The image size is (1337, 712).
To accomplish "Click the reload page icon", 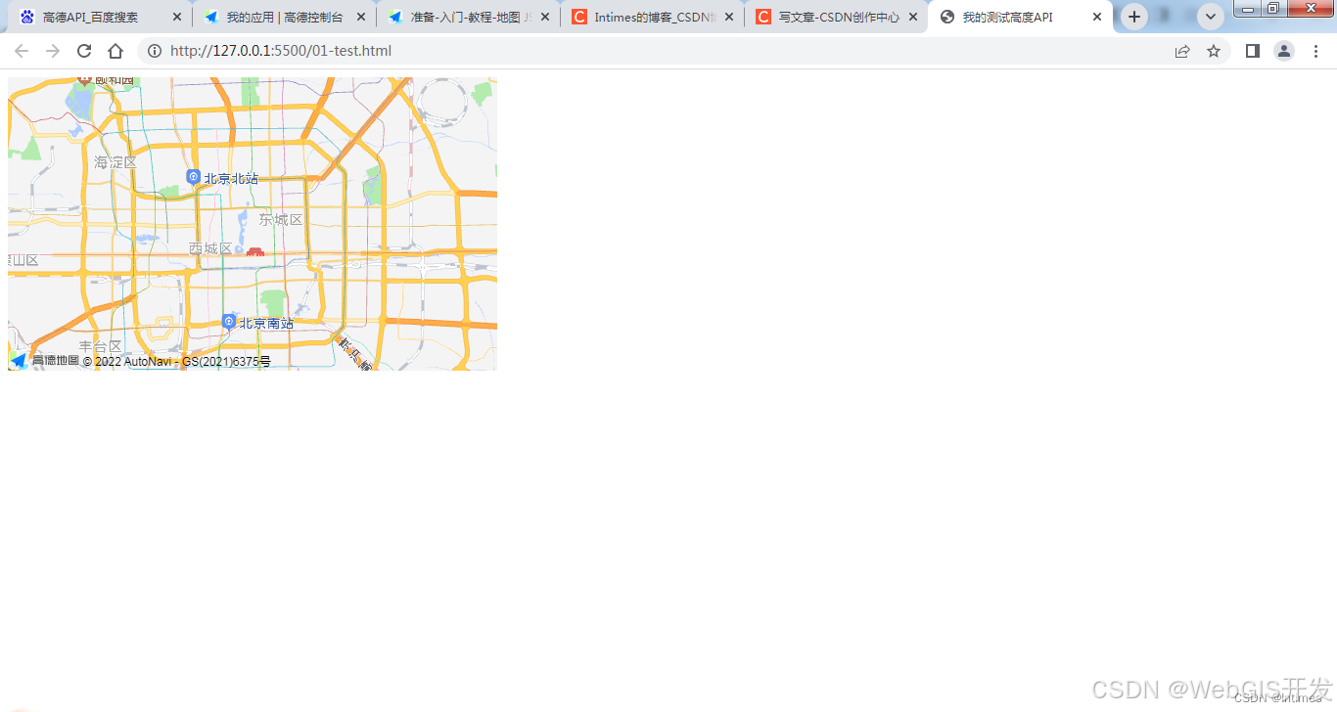I will [83, 51].
